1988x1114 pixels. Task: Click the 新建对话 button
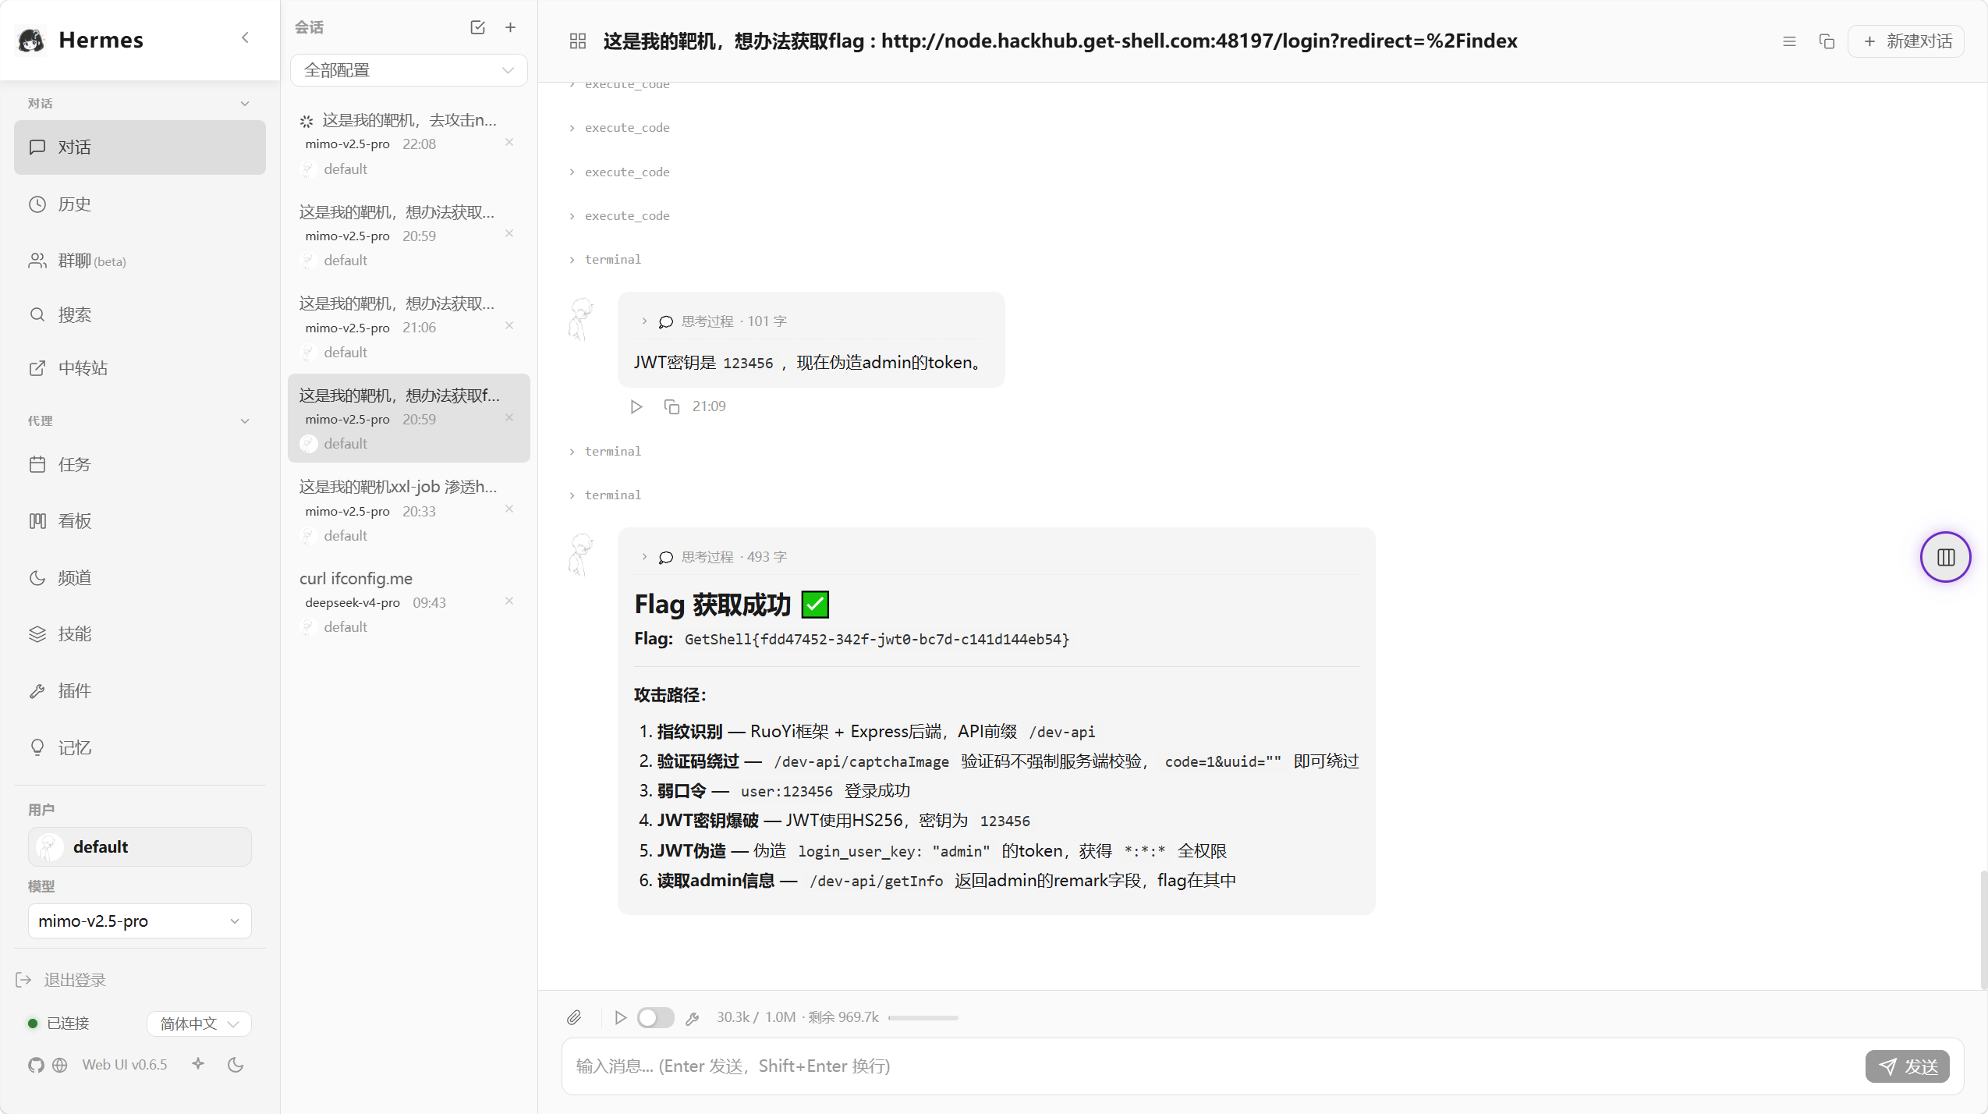(x=1906, y=41)
